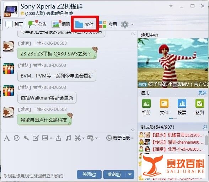Image resolution: width=209 pixels, height=182 pixels.
Task: Expand 消息记录 dropdown arrow
Action: 132,138
